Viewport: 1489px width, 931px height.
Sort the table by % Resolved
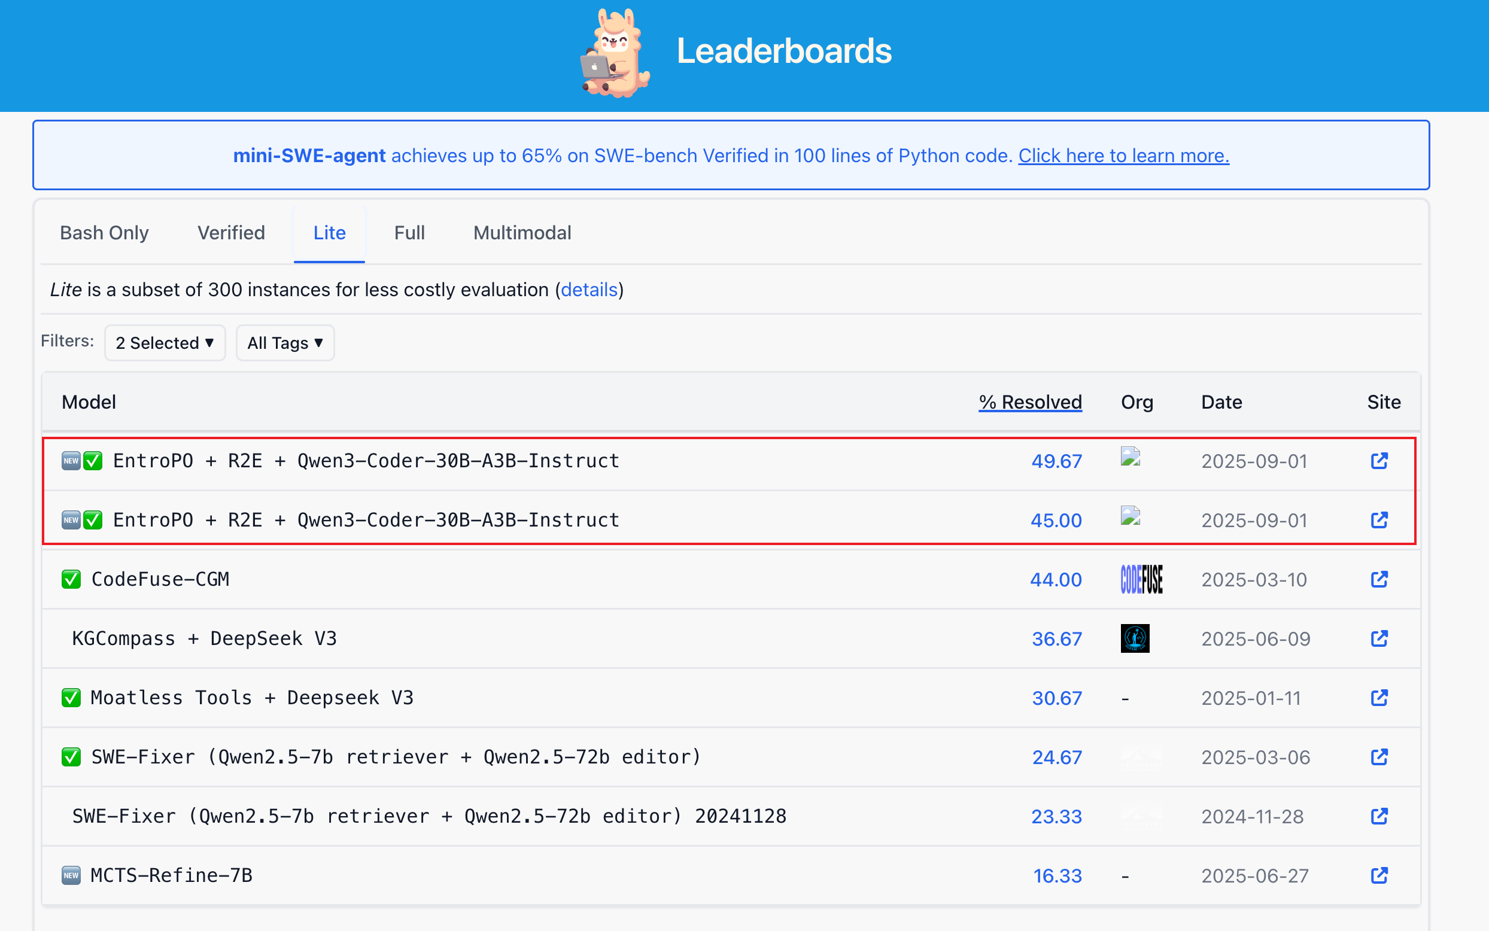[1030, 402]
